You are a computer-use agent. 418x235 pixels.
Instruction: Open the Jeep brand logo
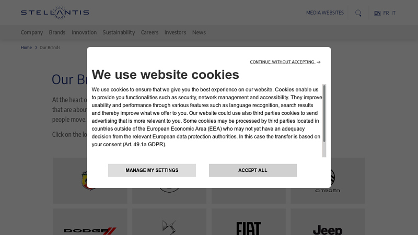point(328,230)
